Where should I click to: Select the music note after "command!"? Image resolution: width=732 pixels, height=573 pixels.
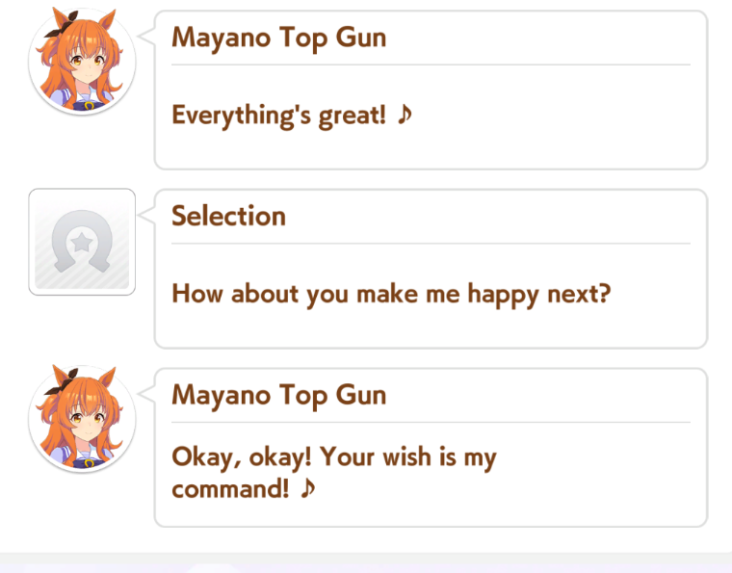pyautogui.click(x=307, y=488)
